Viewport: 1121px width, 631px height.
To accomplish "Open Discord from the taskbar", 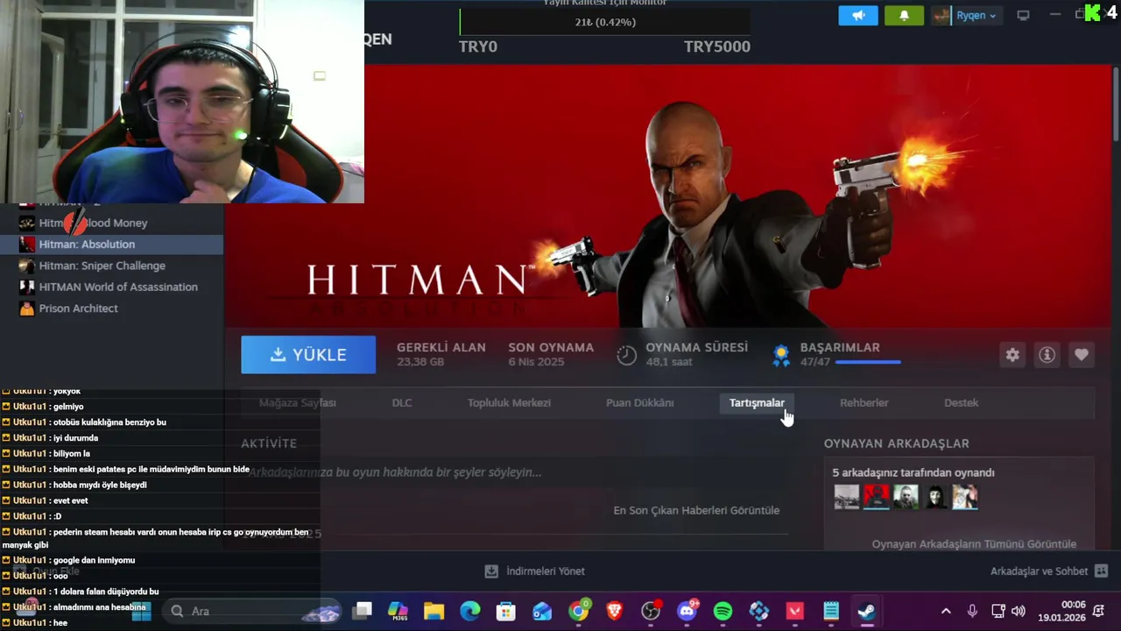I will pos(687,611).
